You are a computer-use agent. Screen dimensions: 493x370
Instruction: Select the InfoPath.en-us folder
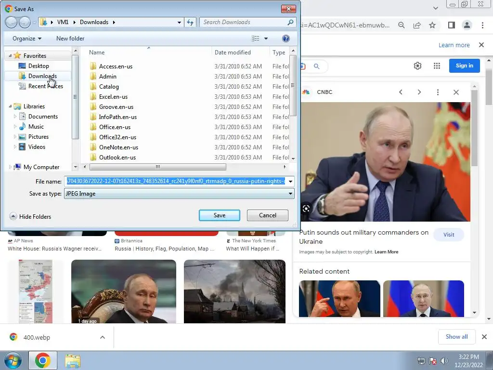click(117, 117)
